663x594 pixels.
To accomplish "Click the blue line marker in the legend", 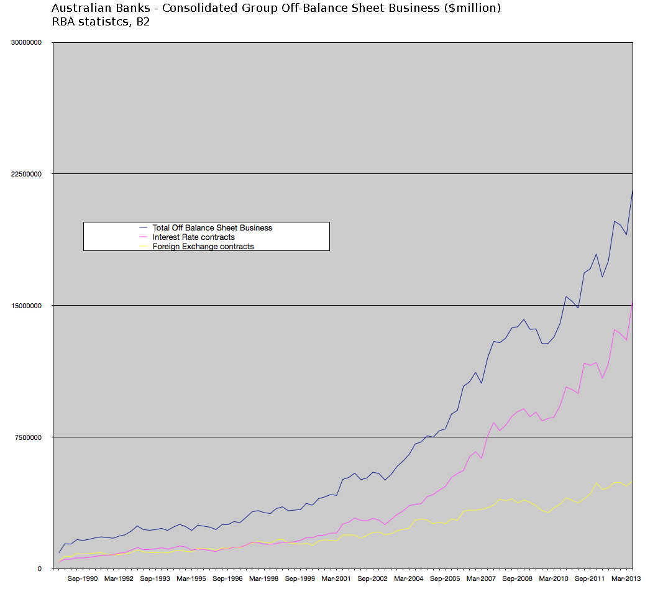I will pos(144,227).
